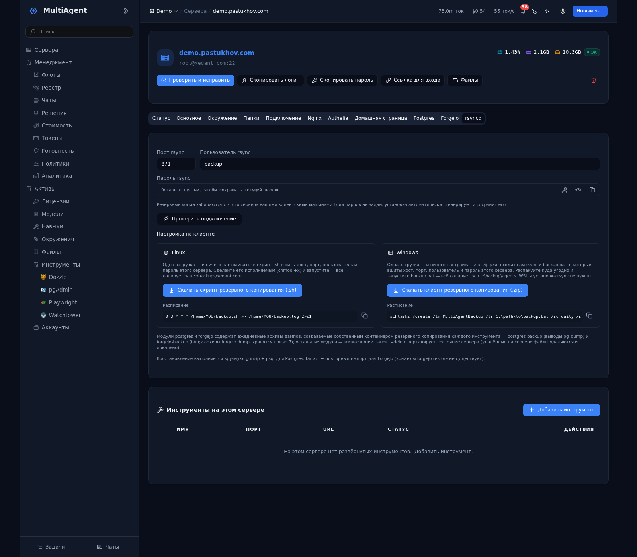This screenshot has width=637, height=557.
Task: Open the Demo workspace dropdown
Action: click(x=164, y=11)
